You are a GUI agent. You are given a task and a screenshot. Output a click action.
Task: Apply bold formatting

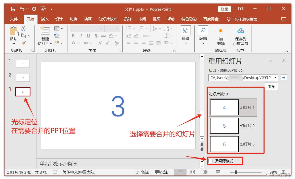tap(73, 36)
